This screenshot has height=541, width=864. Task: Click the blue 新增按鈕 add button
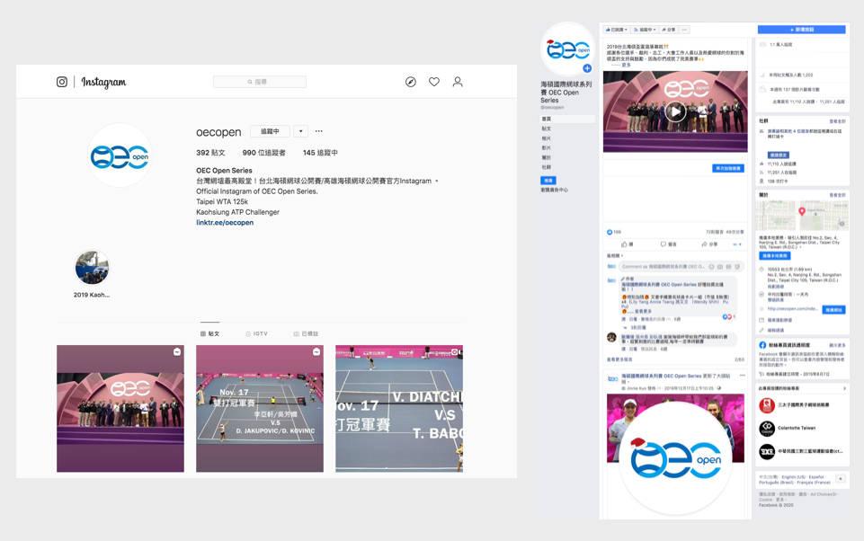pos(801,30)
